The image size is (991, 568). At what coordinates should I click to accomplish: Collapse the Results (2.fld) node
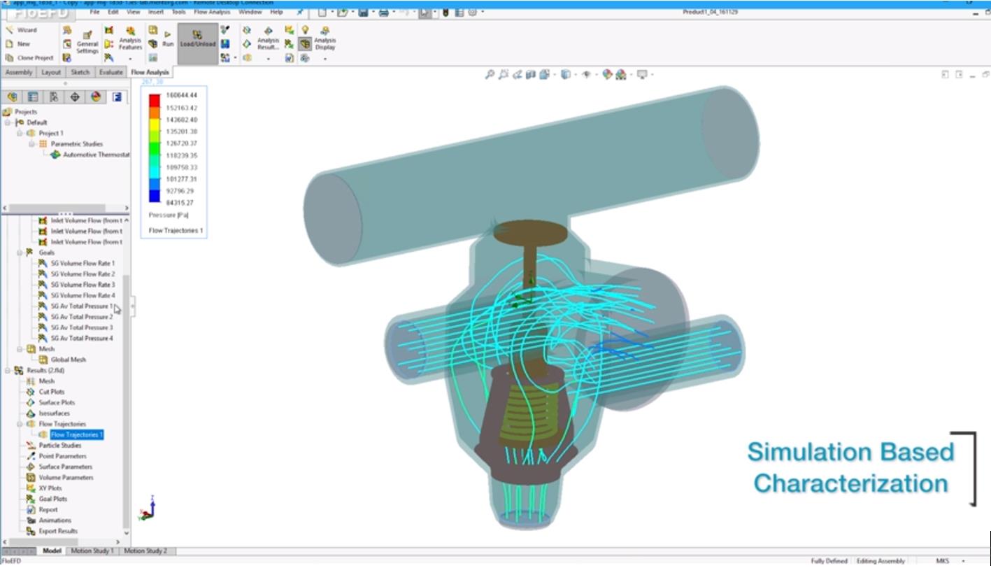coord(8,370)
